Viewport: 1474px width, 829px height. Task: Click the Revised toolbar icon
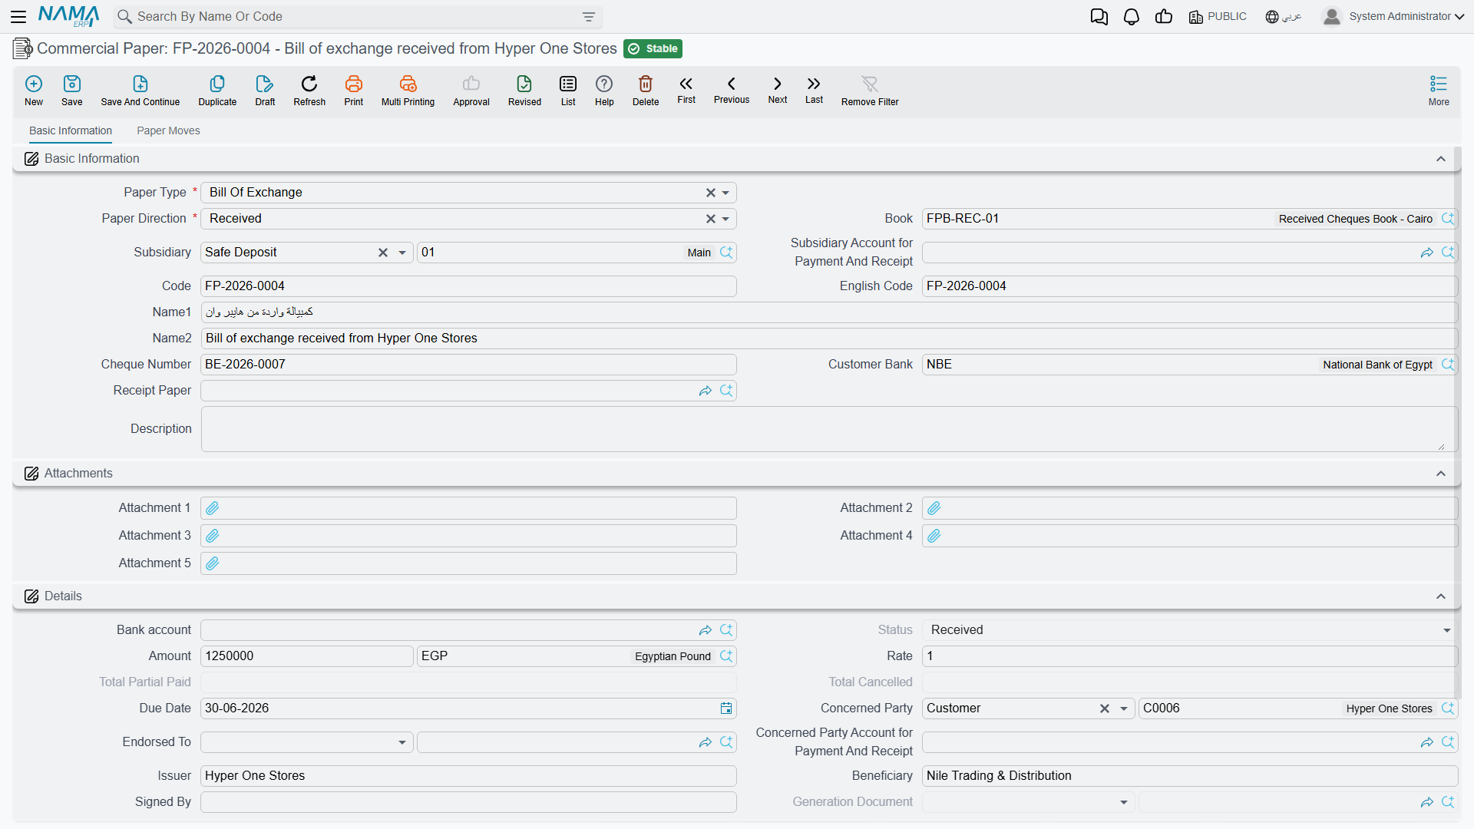click(x=524, y=91)
